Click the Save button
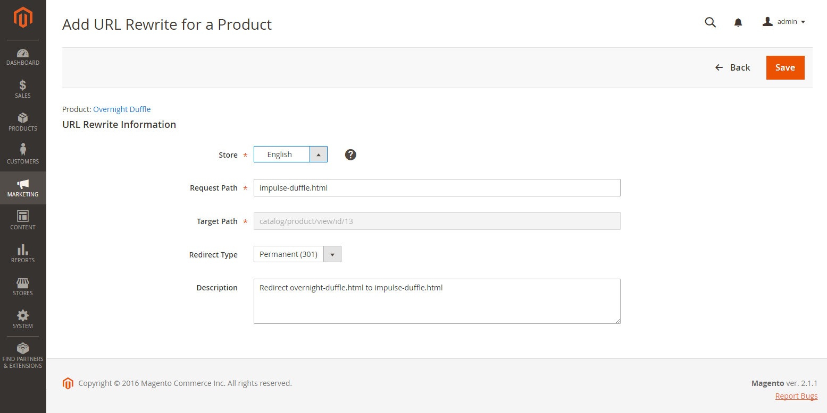827x413 pixels. (x=786, y=67)
